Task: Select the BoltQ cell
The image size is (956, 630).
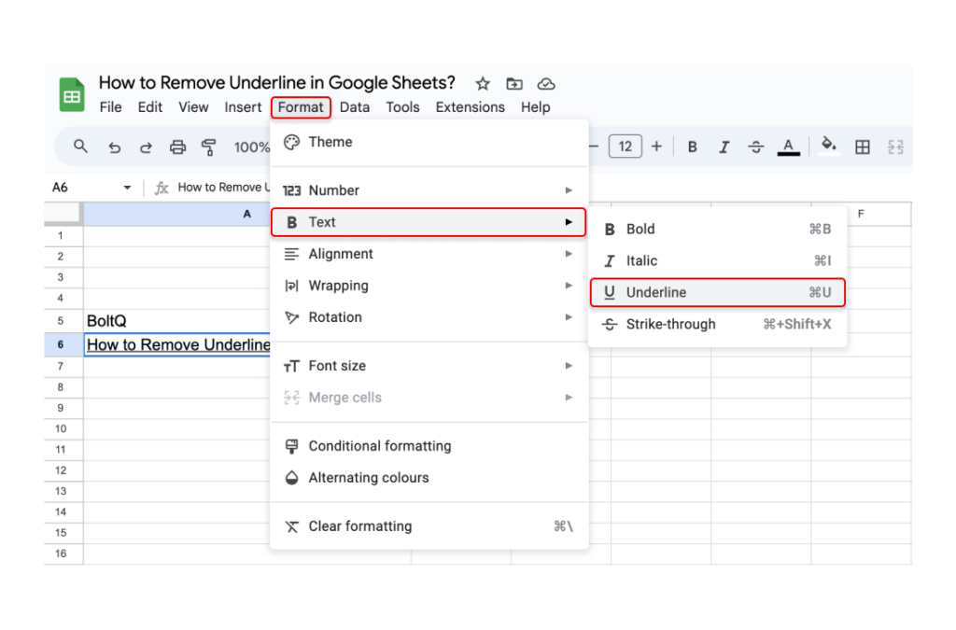Action: click(176, 320)
